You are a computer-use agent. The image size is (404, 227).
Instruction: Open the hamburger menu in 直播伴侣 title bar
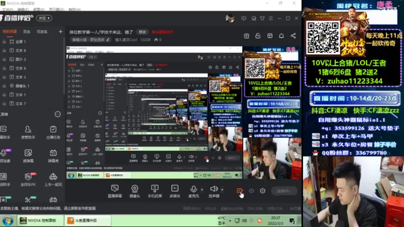(x=271, y=18)
